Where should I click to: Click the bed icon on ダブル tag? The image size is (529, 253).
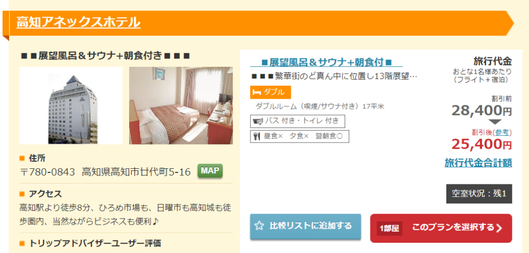pyautogui.click(x=257, y=92)
